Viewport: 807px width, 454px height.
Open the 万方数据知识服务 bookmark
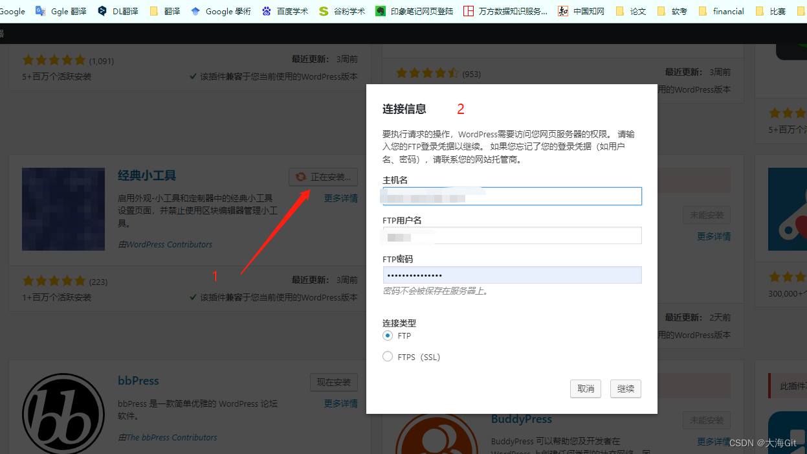505,11
